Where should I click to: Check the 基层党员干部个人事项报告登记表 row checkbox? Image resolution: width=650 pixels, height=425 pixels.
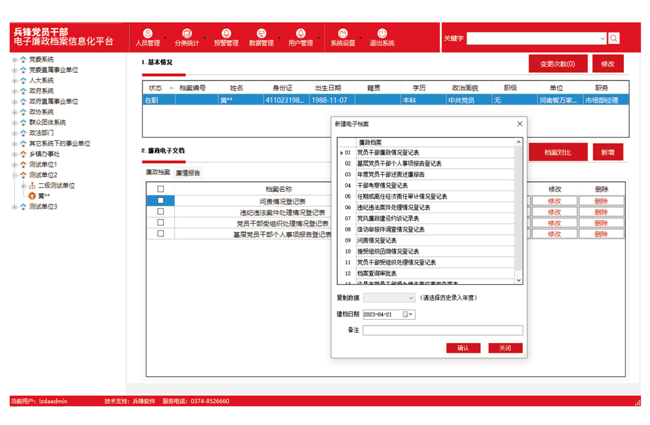[x=161, y=234]
